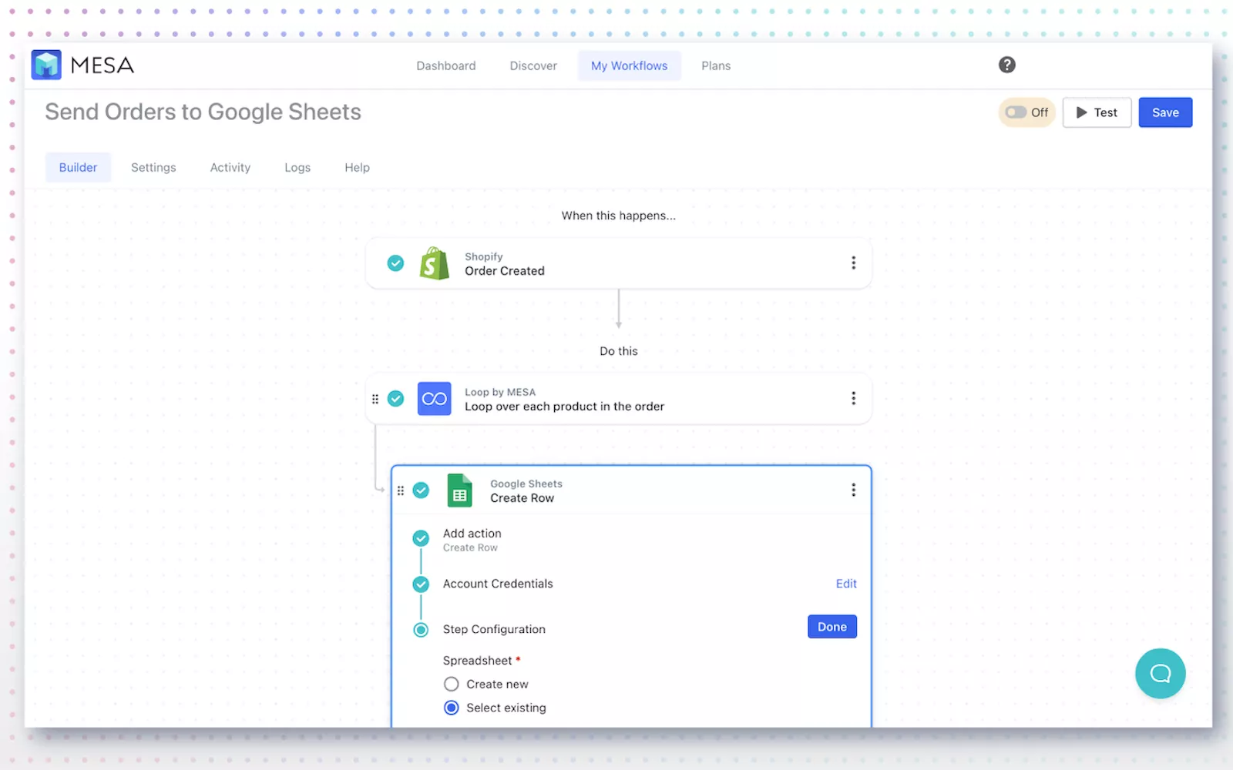
Task: Click the Loop by MESA infinity icon
Action: 434,399
